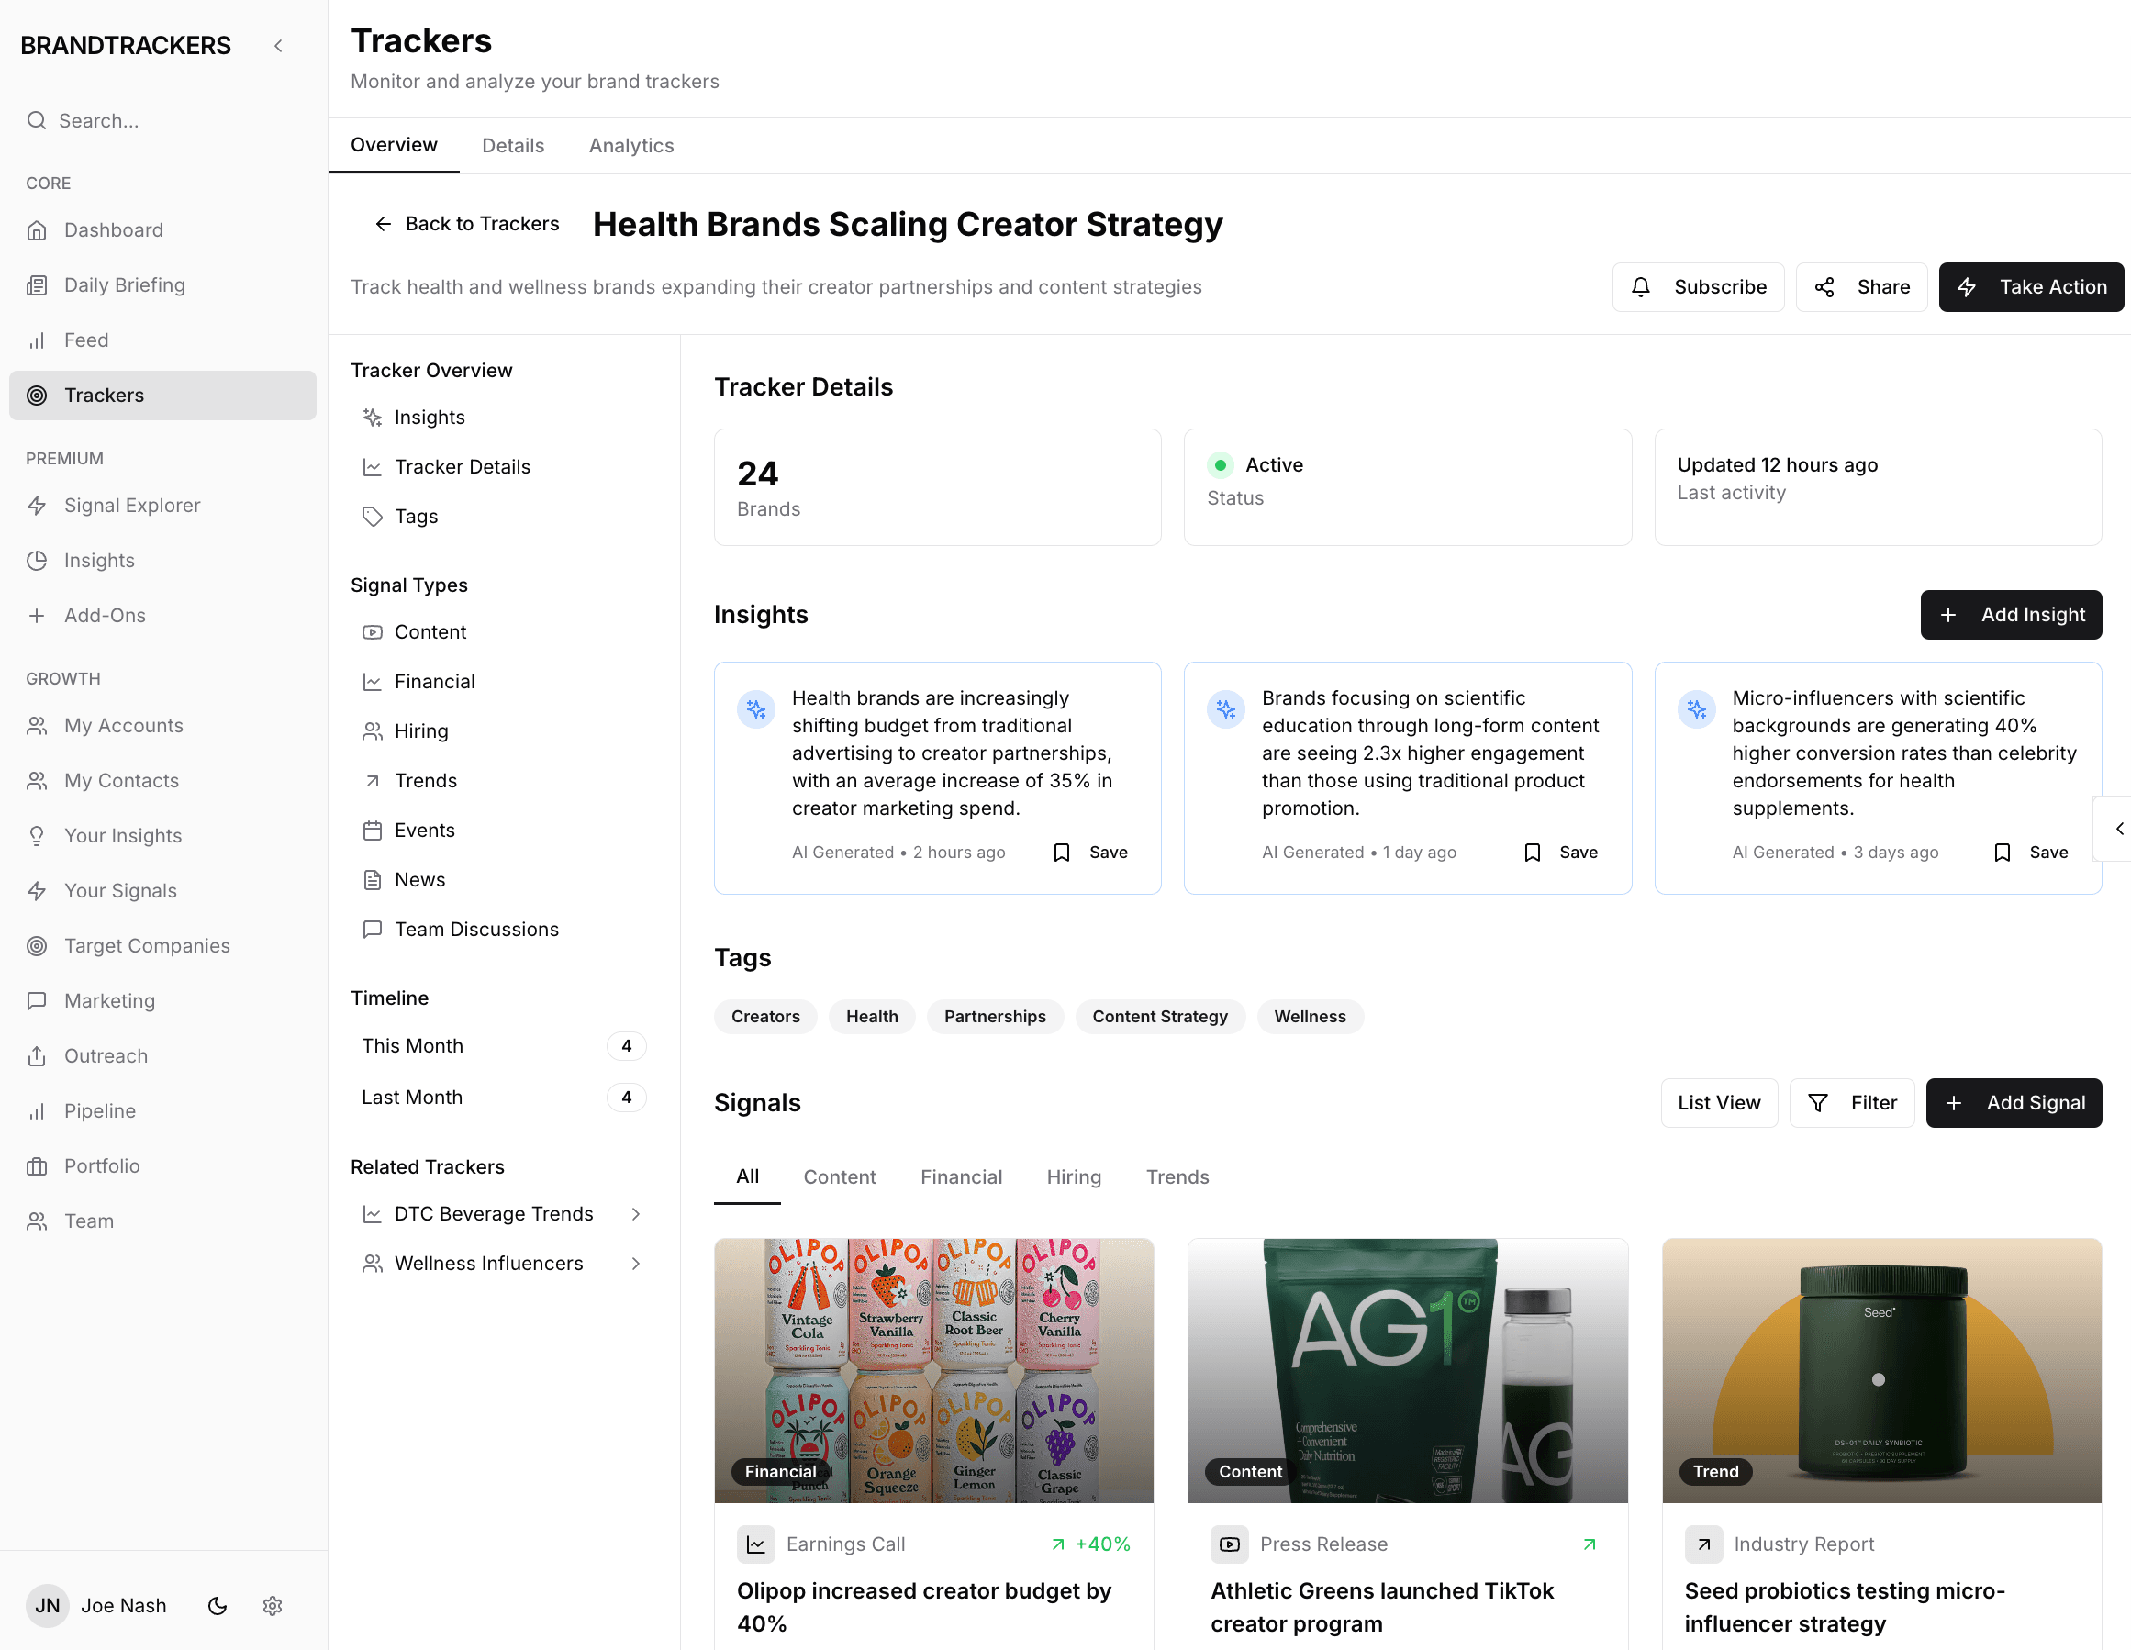
Task: Open Your Signals in sidebar
Action: [162, 891]
